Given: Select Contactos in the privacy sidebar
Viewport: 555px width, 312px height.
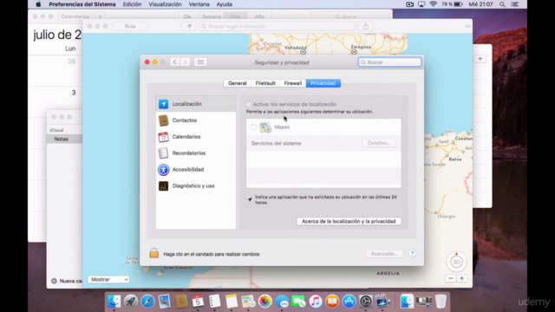Looking at the screenshot, I should (196, 120).
